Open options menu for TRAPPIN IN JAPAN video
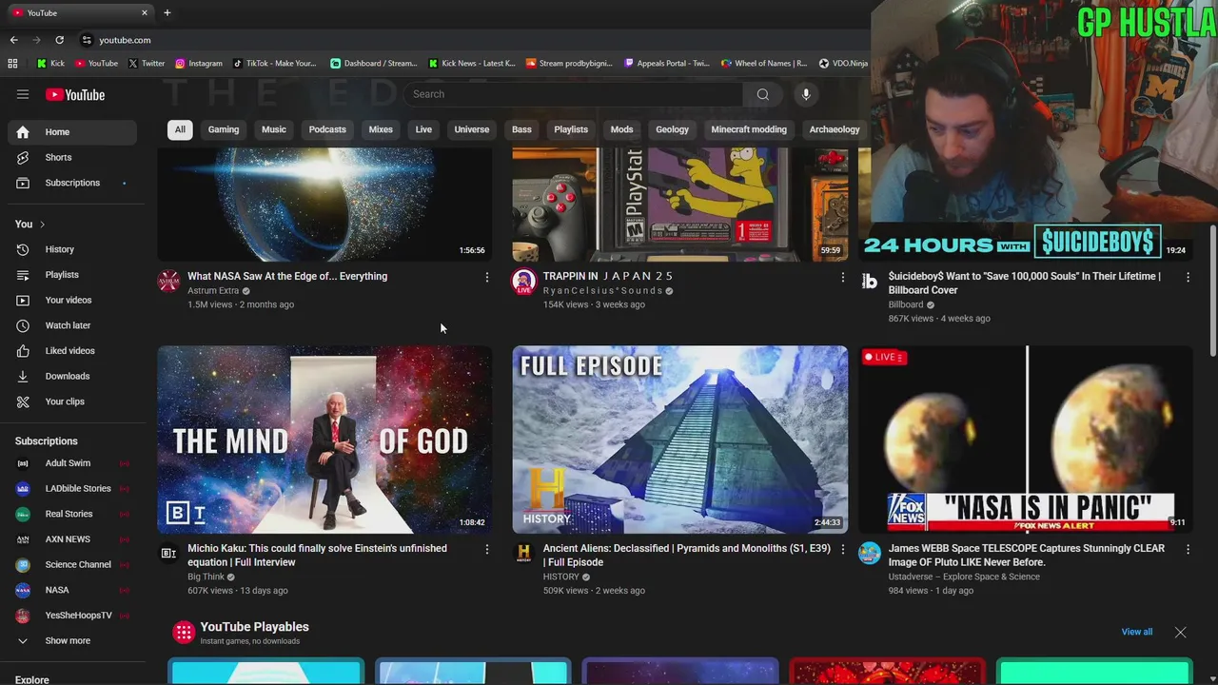This screenshot has height=685, width=1218. [842, 277]
